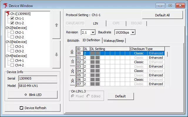Enable the Ch2-1 channel checkbox
The width and height of the screenshot is (188, 117).
click(12, 32)
